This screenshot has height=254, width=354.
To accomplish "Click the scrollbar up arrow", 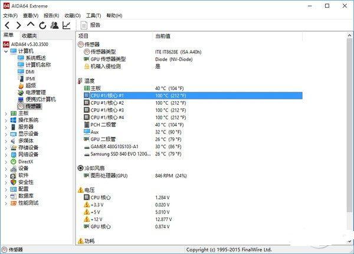I will 349,35.
